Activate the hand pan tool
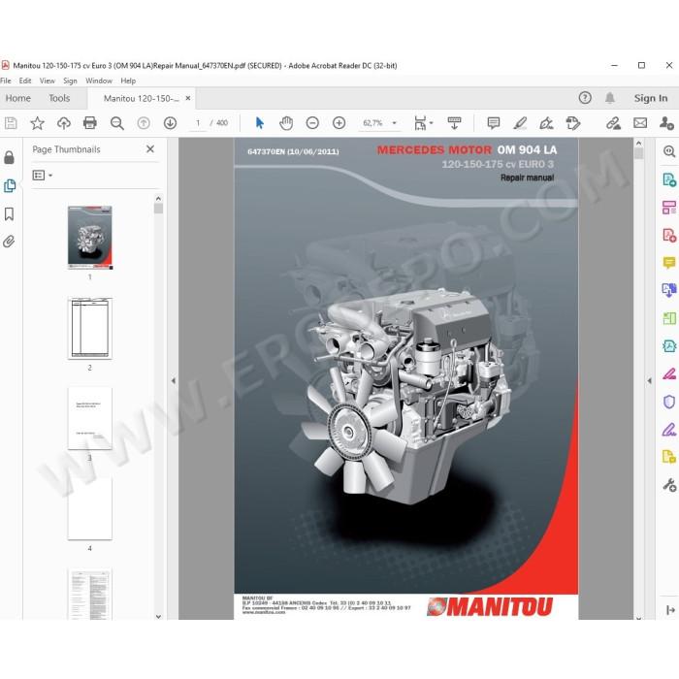This screenshot has width=679, height=679. (286, 123)
